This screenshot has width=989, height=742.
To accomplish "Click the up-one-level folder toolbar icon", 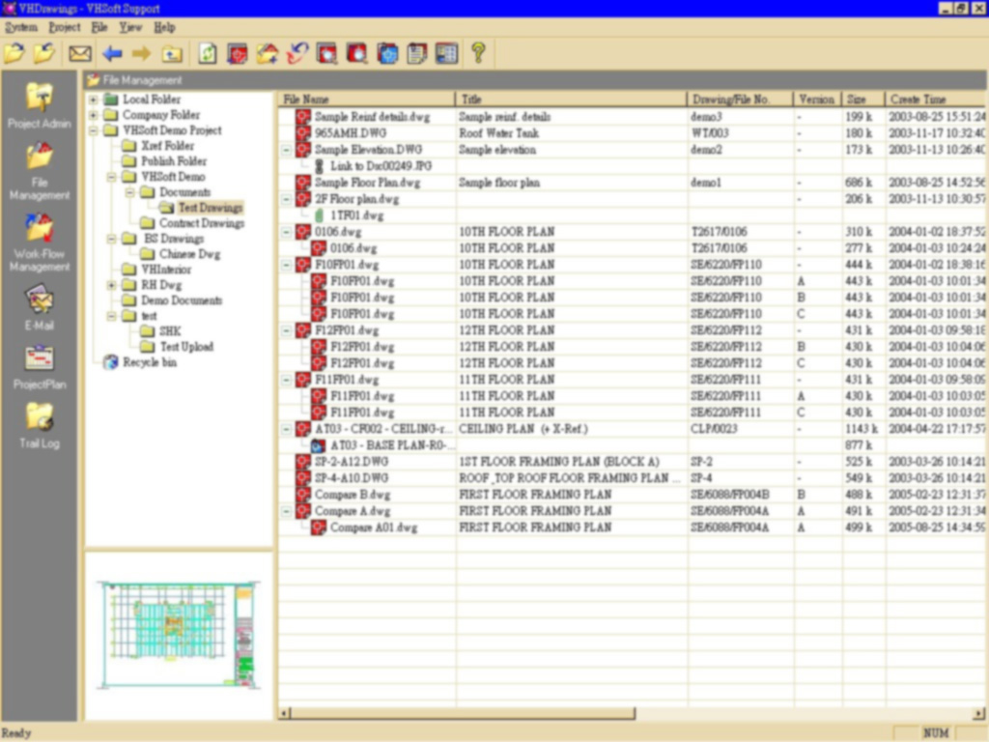I will 172,53.
